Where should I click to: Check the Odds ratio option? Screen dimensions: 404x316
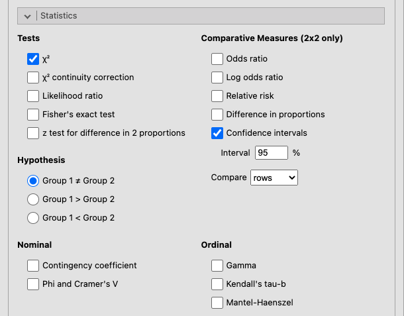click(x=217, y=59)
